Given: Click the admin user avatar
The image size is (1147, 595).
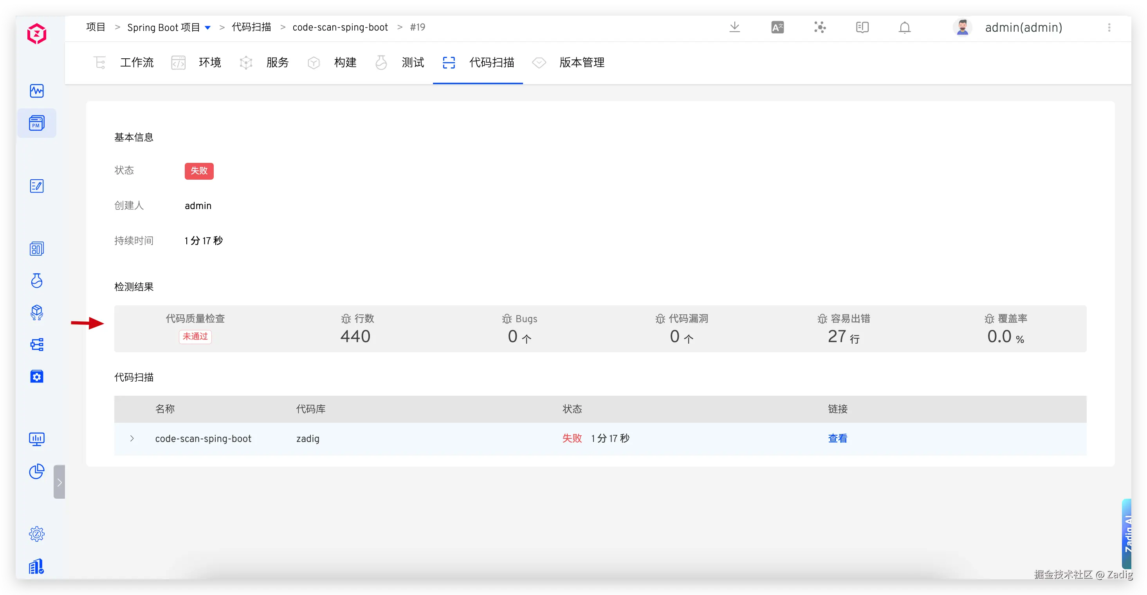Looking at the screenshot, I should pos(963,28).
